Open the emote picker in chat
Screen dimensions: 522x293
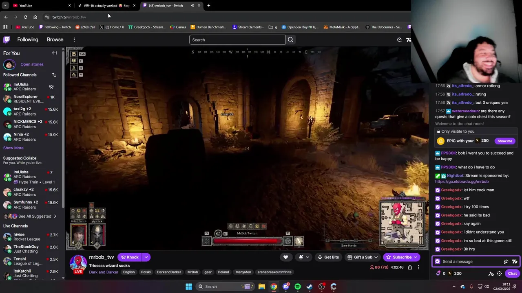[x=515, y=262]
